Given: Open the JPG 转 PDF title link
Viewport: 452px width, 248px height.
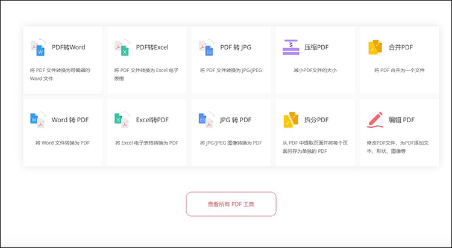Looking at the screenshot, I should click(x=236, y=120).
